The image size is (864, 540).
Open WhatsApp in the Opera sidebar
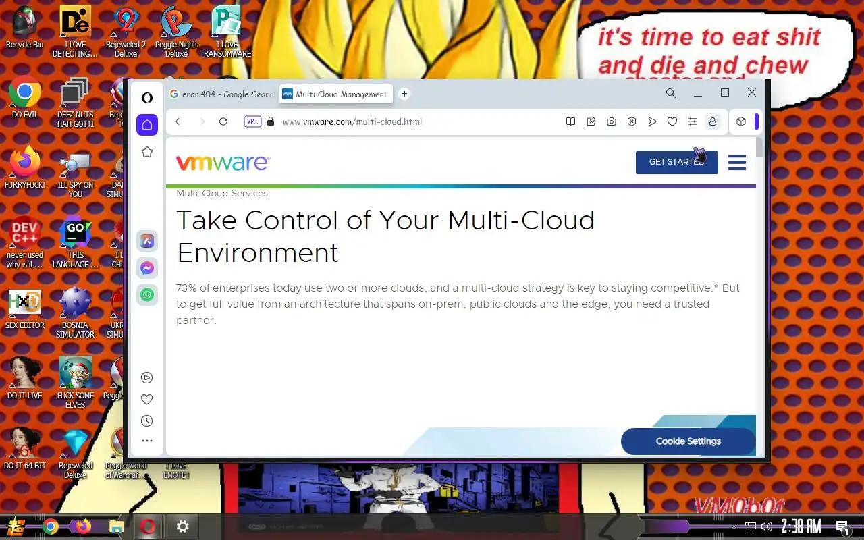coord(146,295)
